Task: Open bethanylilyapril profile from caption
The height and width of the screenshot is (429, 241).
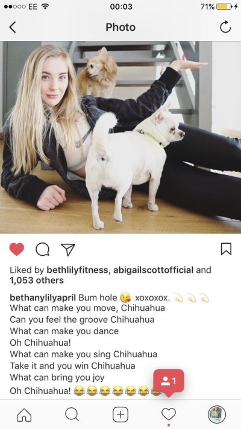Action: tap(43, 297)
